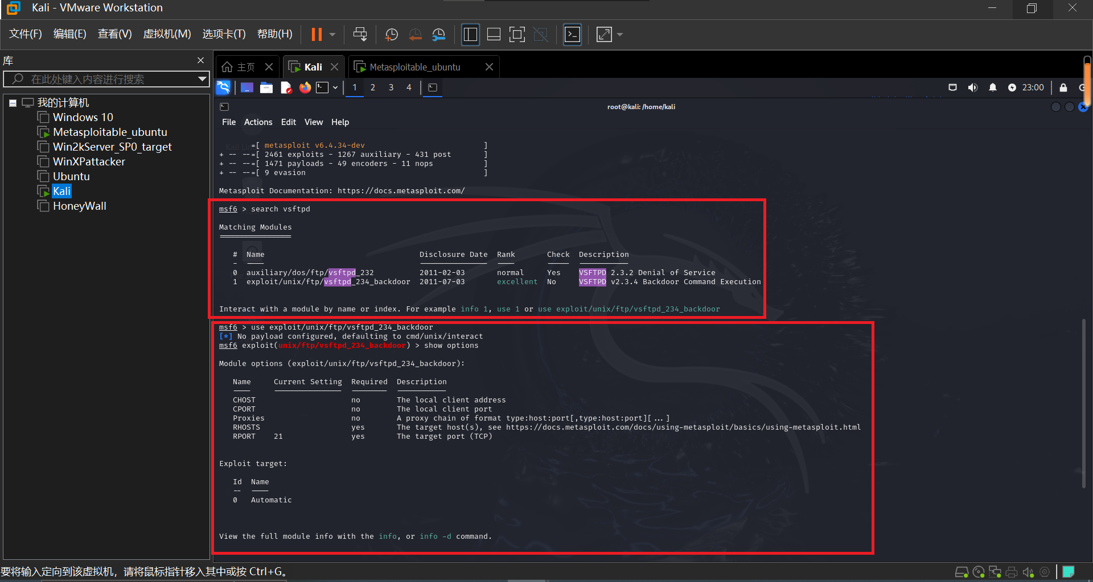1093x582 pixels.
Task: Switch to Kali workspace 2
Action: [x=373, y=88]
